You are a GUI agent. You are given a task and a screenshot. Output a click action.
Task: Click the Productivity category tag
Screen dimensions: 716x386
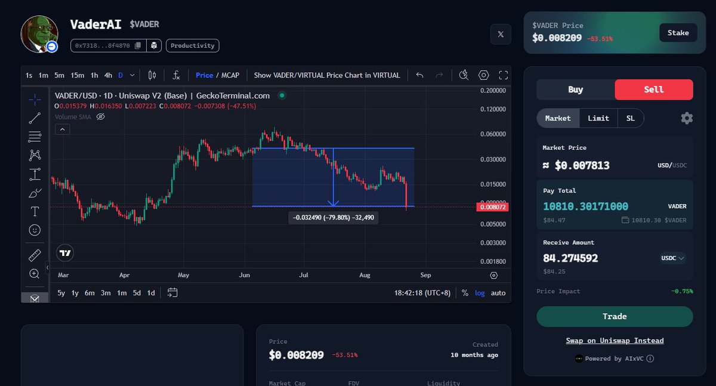click(x=192, y=45)
